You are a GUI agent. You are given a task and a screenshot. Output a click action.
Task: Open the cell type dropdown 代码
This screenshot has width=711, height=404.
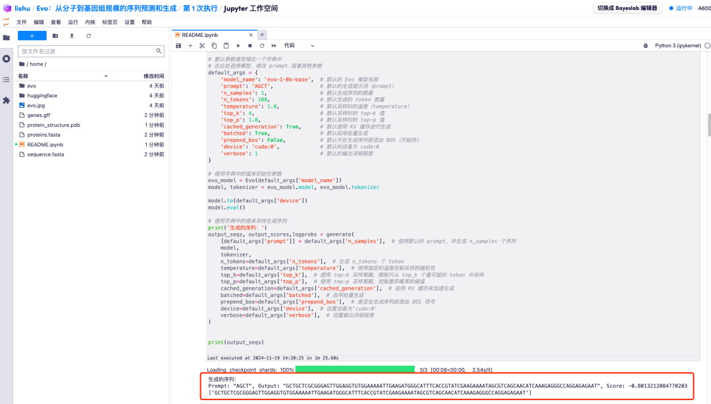(x=299, y=46)
